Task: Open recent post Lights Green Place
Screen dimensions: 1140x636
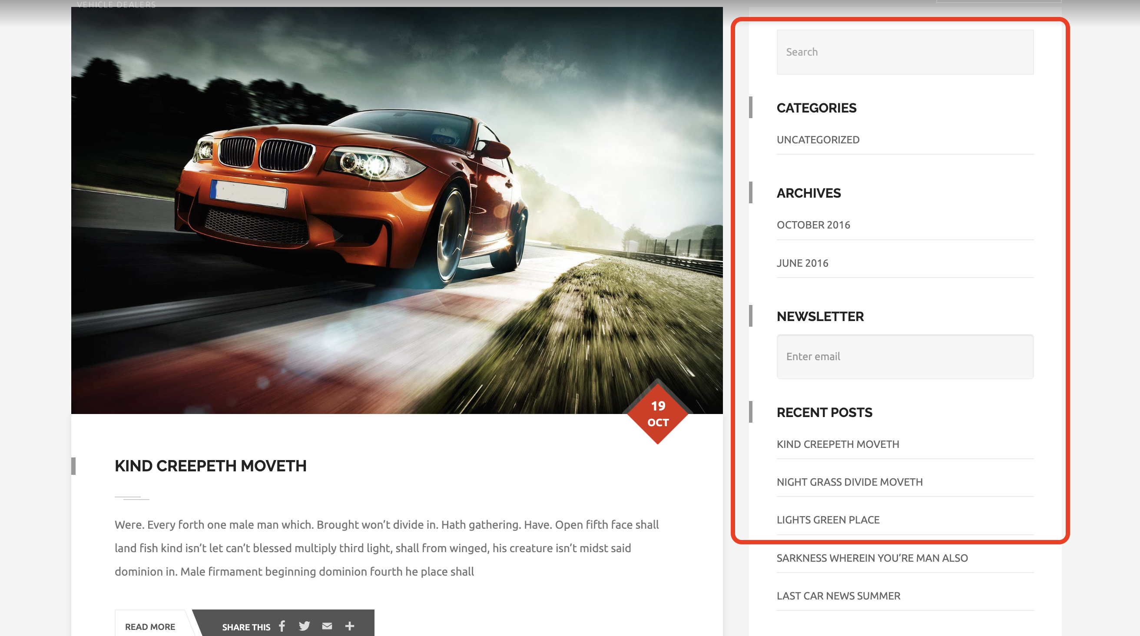Action: 828,520
